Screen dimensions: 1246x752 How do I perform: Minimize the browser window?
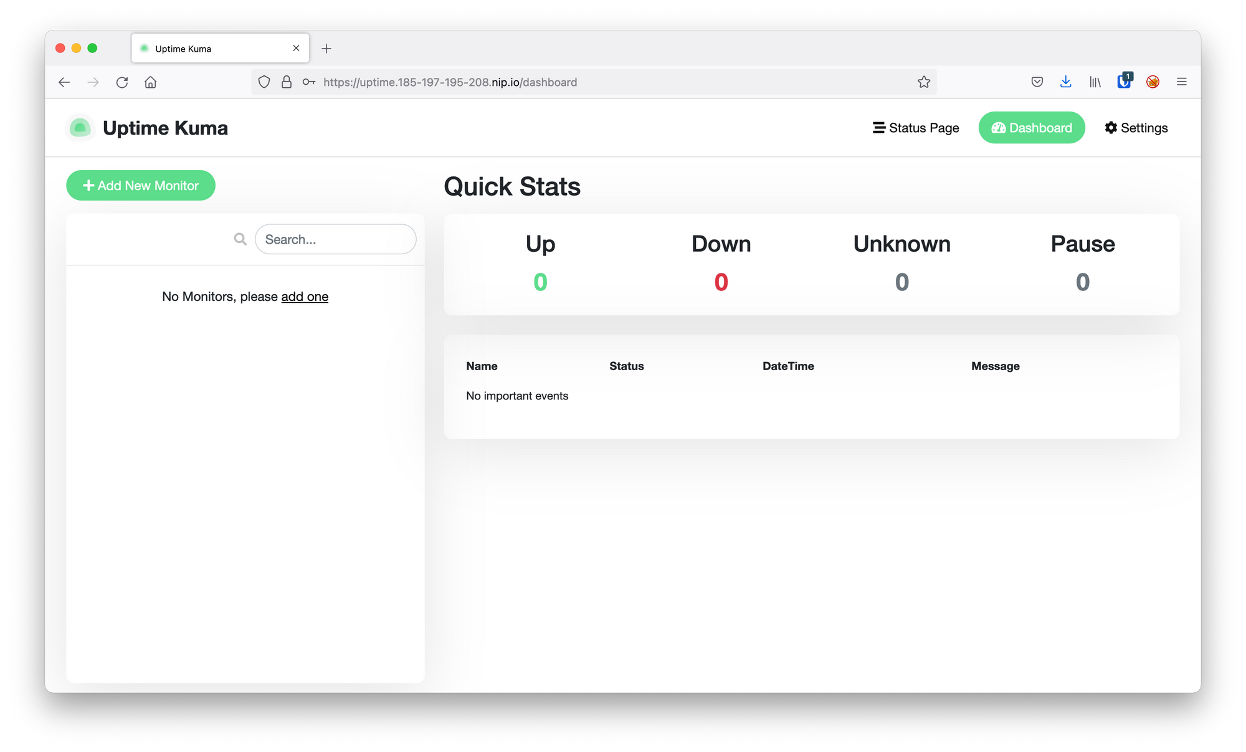coord(76,49)
